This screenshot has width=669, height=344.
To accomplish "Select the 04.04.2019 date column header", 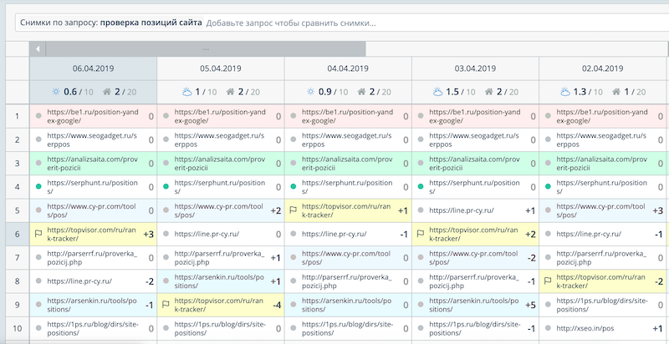I will (348, 68).
